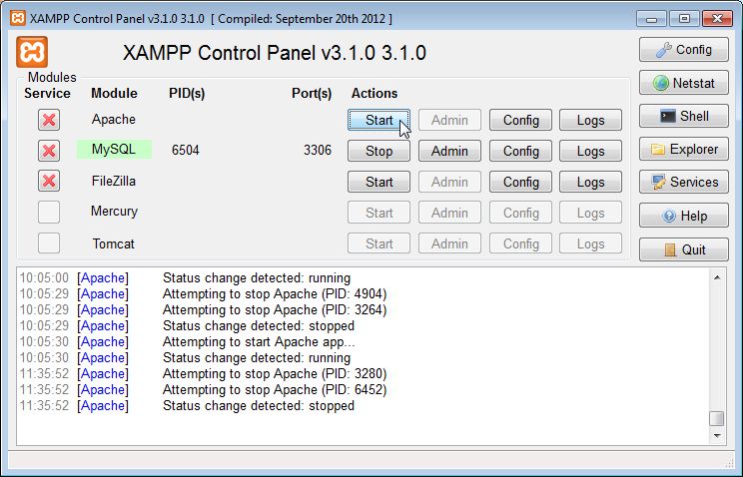Toggle the Mercury service checkbox
743x477 pixels.
tap(49, 212)
